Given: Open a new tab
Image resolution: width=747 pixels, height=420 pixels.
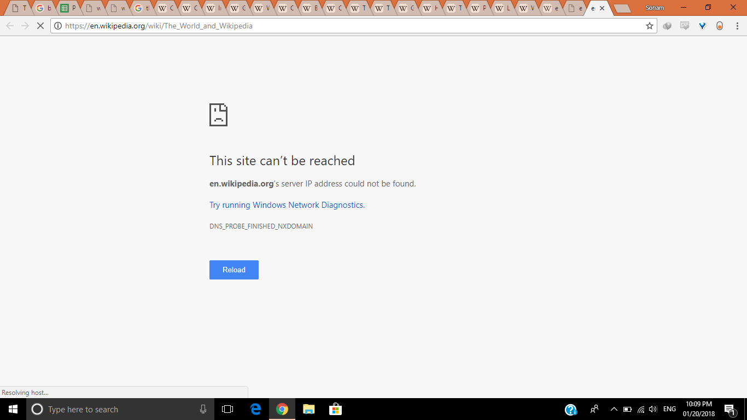Looking at the screenshot, I should tap(622, 8).
